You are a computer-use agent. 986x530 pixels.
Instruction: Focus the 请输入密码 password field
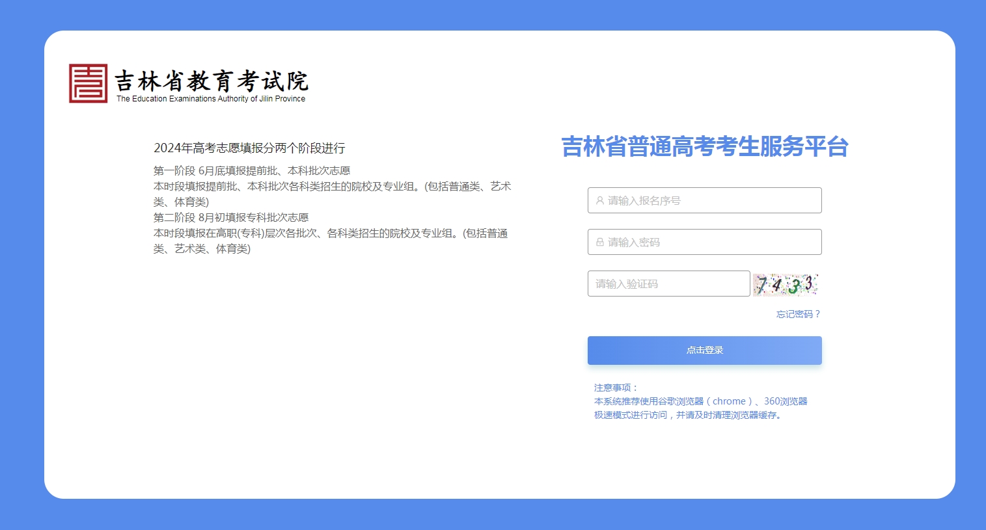click(x=709, y=243)
